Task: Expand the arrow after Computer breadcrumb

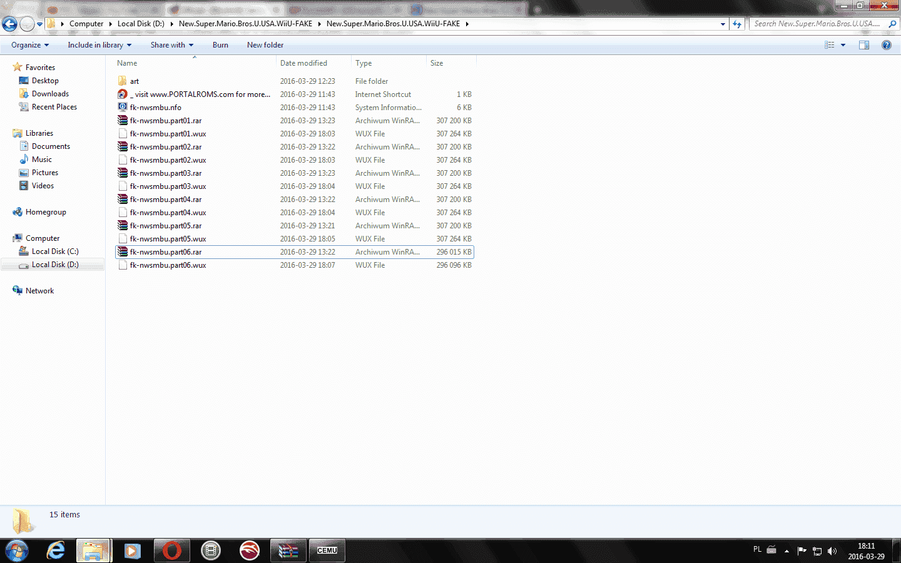Action: tap(111, 24)
